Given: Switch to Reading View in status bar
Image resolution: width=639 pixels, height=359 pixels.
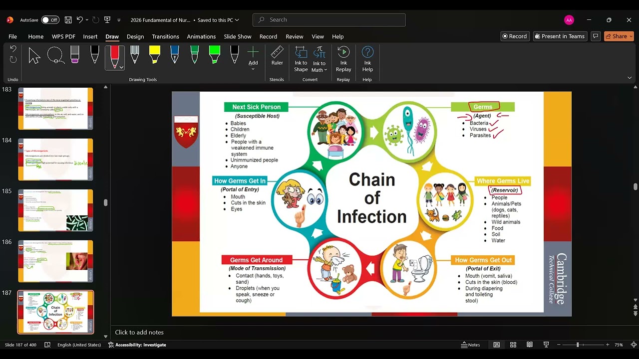Looking at the screenshot, I should [530, 345].
